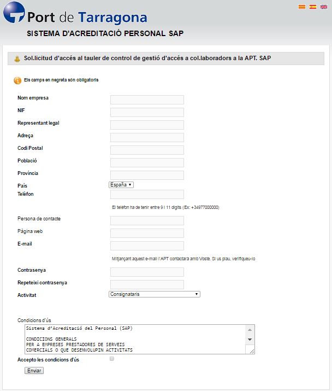Click the 'Port de Tarragona' wordmark text

87,17
